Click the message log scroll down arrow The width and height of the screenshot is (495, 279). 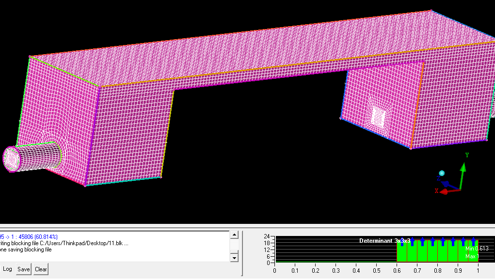click(x=234, y=258)
